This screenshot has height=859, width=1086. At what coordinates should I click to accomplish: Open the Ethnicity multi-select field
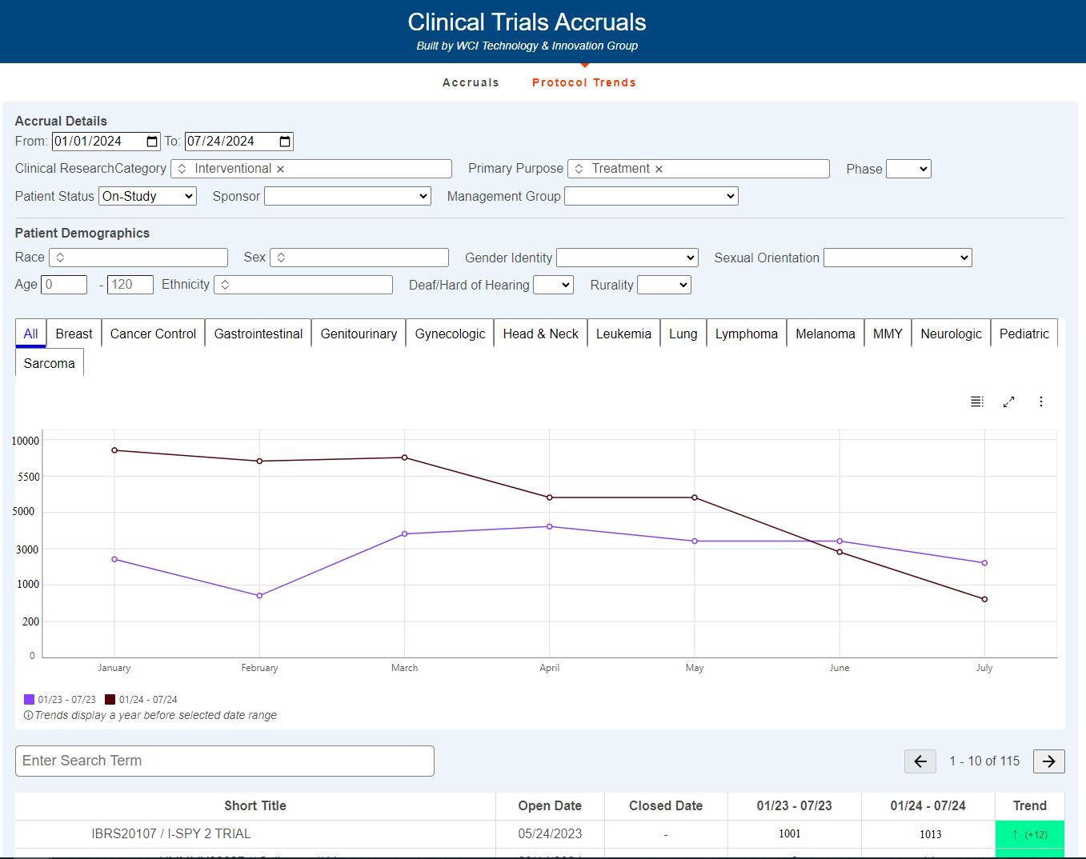[x=303, y=285]
